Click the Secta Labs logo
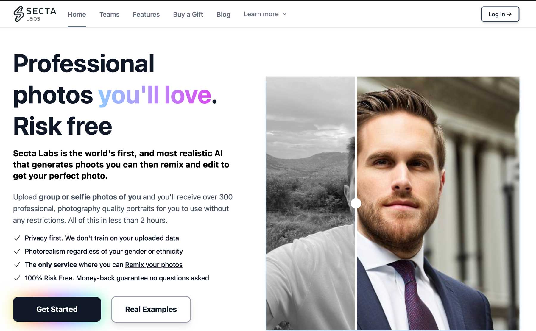 click(x=34, y=14)
